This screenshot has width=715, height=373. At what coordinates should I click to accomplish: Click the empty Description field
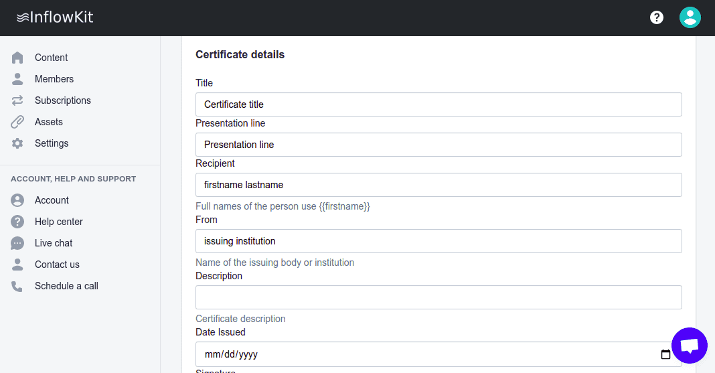pyautogui.click(x=439, y=297)
